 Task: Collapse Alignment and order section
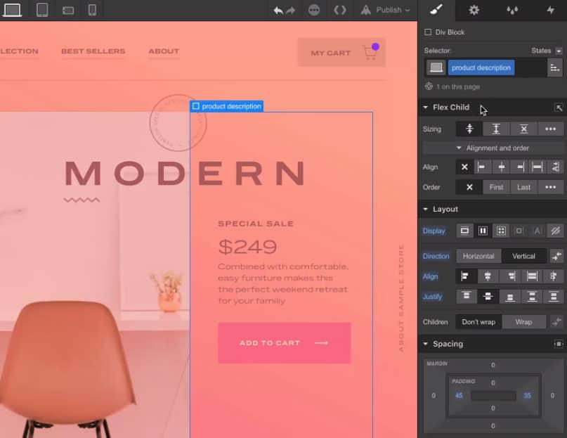(493, 148)
